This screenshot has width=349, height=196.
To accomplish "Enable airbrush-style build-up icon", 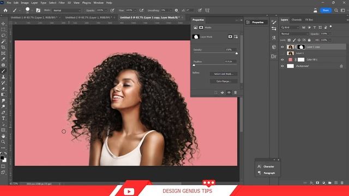I will (141, 10).
